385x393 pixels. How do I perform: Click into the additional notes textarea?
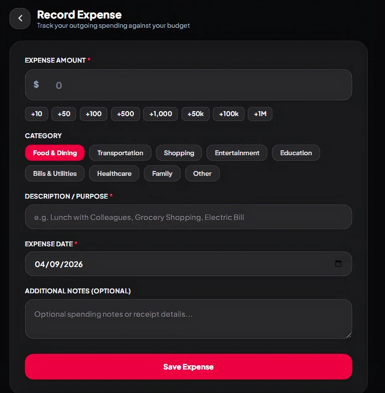click(189, 319)
